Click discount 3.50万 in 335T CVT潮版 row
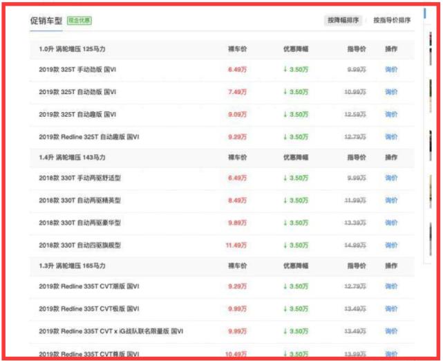443x361 pixels. [x=296, y=286]
